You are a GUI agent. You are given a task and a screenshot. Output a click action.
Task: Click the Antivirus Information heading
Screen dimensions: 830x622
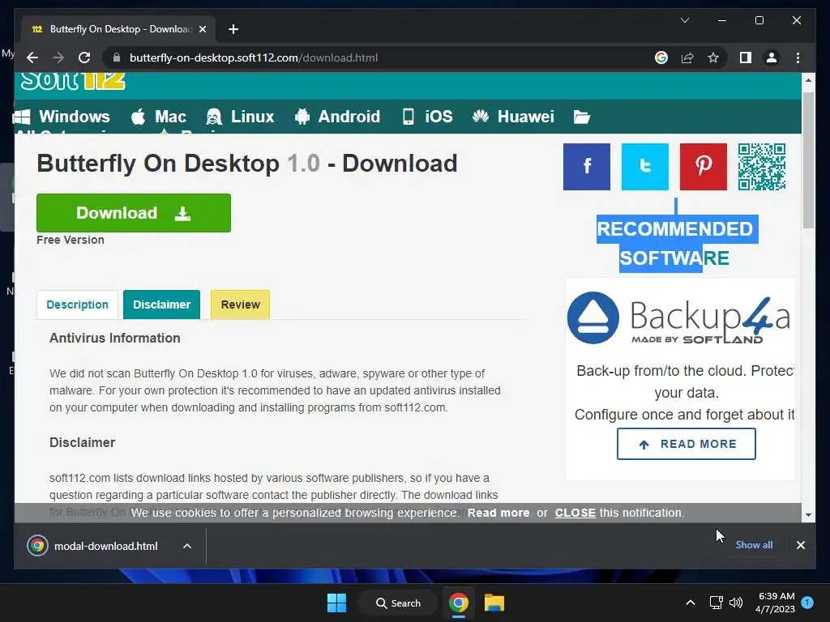click(x=115, y=338)
